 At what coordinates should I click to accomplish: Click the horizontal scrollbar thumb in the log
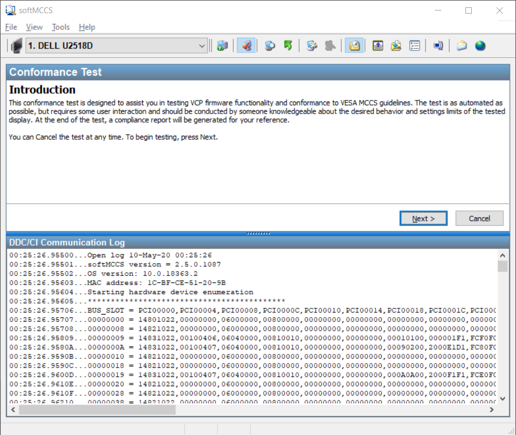click(97, 409)
